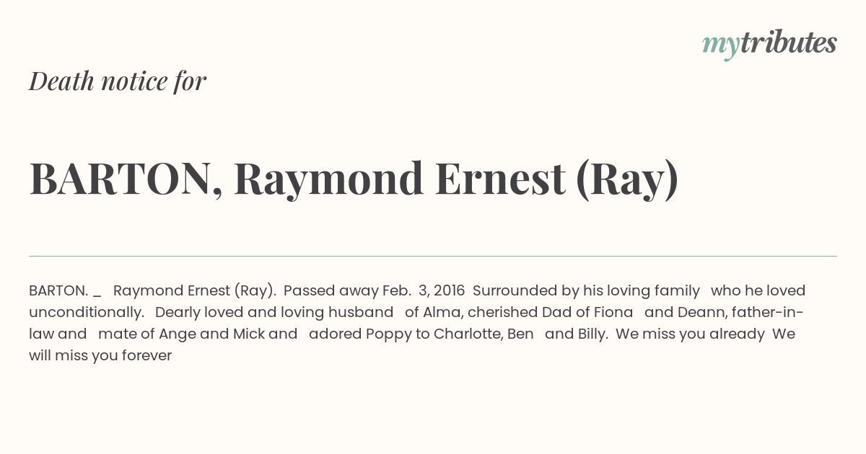This screenshot has width=866, height=454.
Task: Click the horizontal divider line
Action: (x=433, y=256)
